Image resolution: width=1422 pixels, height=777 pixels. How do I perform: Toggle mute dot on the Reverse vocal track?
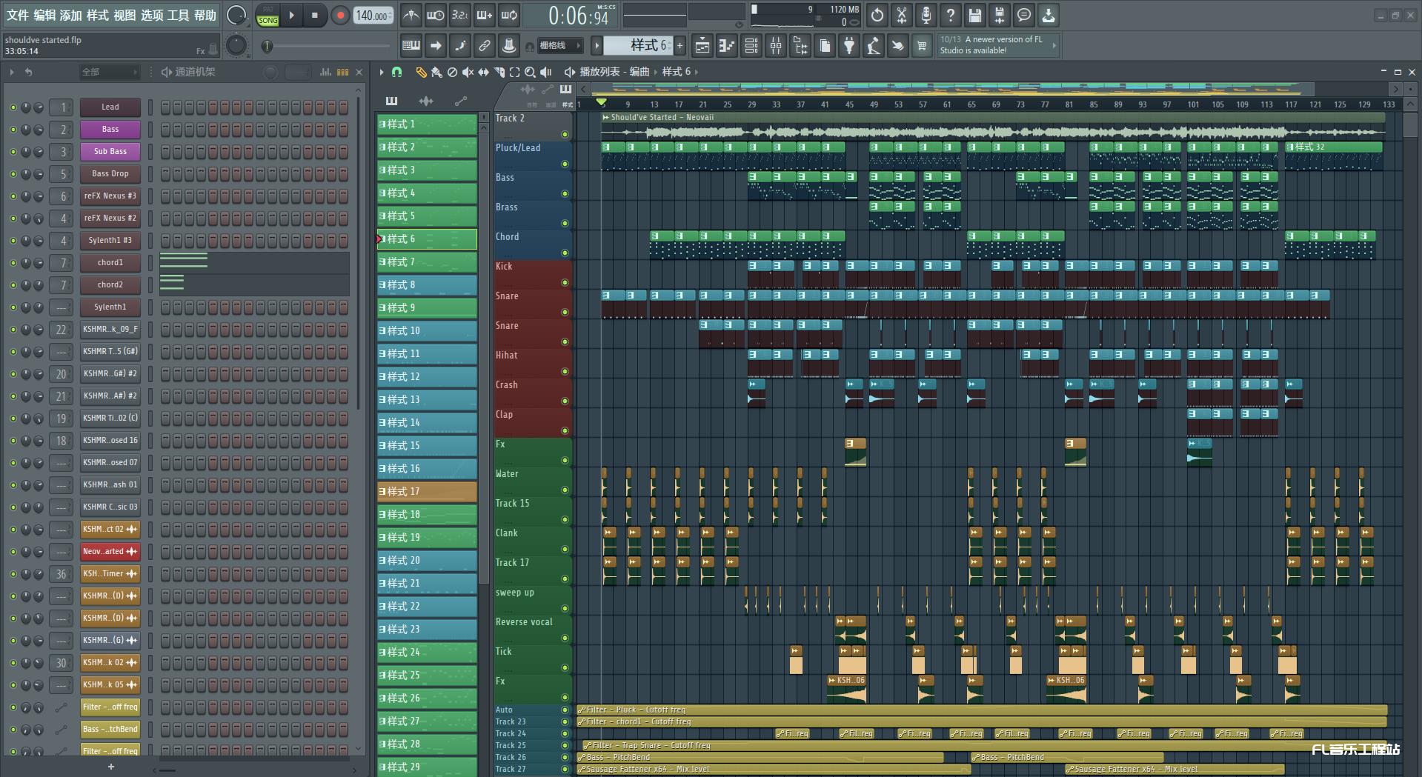tap(565, 638)
